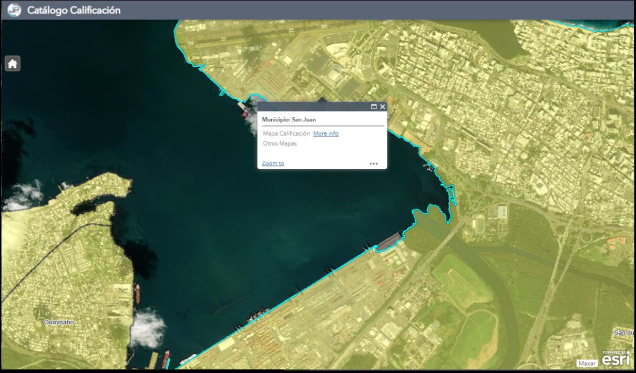Close the Municipio San Juan popup
The image size is (636, 373).
coord(382,107)
